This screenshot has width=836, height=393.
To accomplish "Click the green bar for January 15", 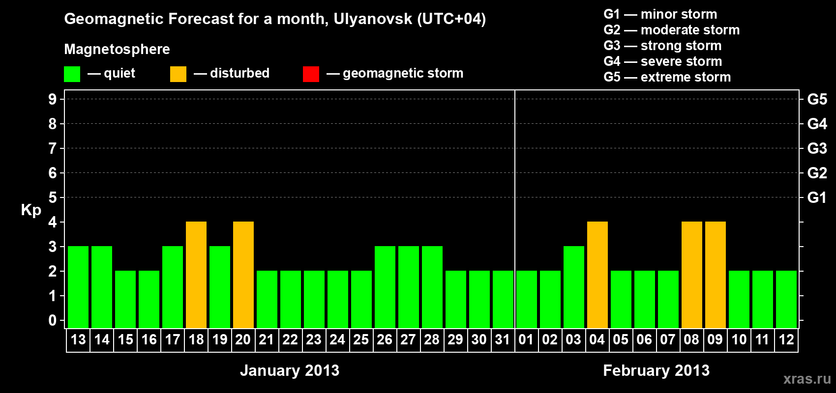I will 125,299.
